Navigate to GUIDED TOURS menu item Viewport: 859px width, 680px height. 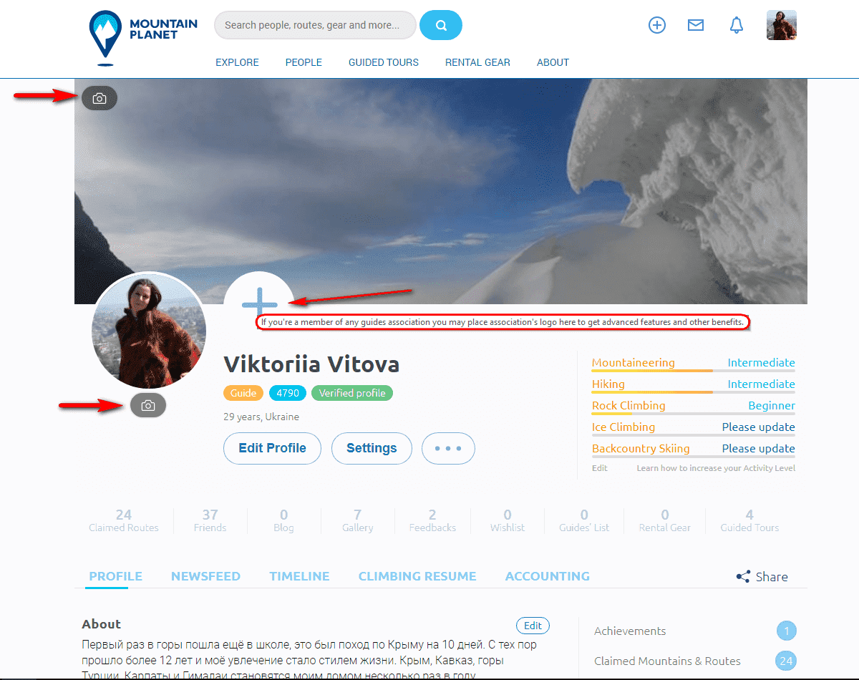[x=383, y=62]
